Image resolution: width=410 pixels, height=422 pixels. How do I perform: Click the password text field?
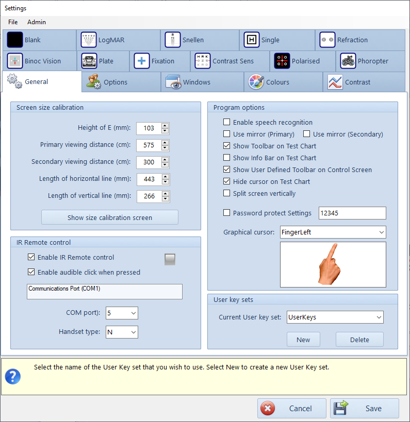tap(352, 213)
